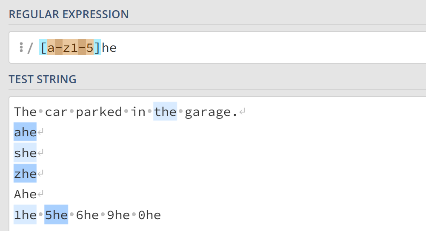426x231 pixels.
Task: Click the highlighted "the" match in first line
Action: [x=165, y=112]
